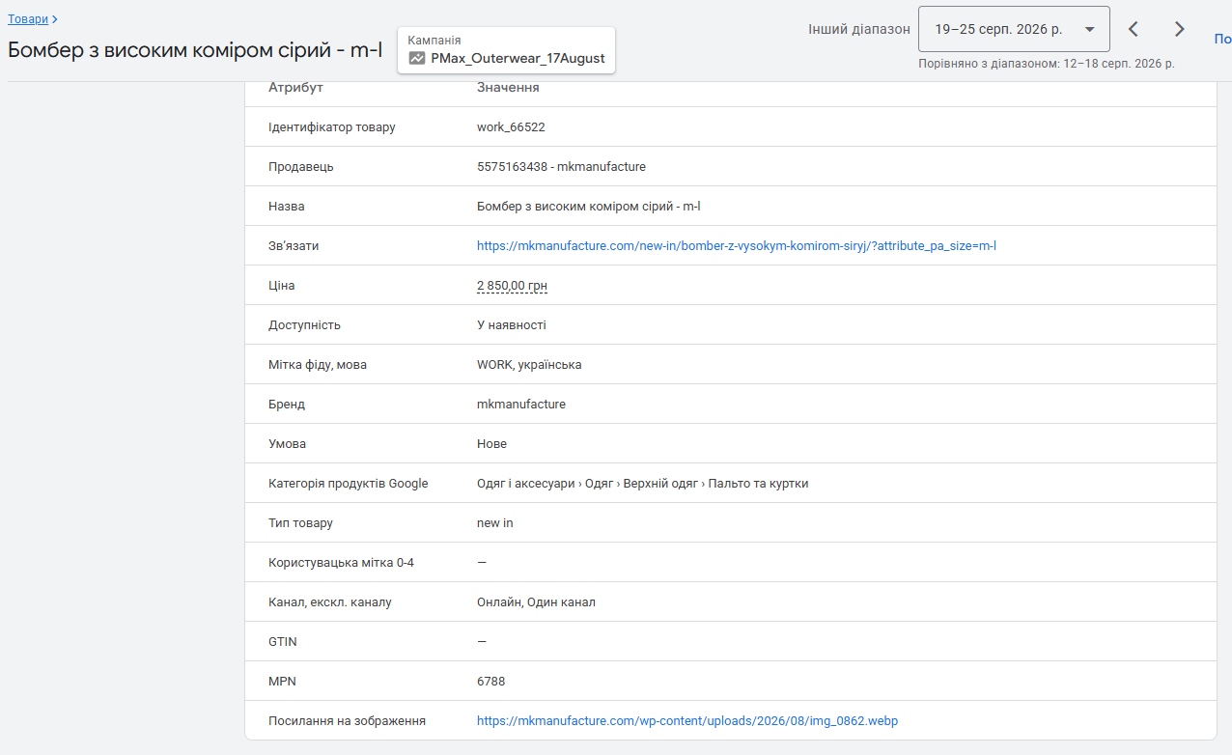
Task: Click the seller value 5575163438 - mkmanufacture
Action: click(561, 167)
